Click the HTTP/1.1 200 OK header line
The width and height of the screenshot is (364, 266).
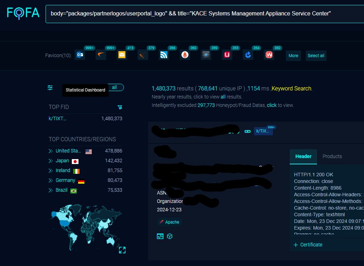click(314, 175)
